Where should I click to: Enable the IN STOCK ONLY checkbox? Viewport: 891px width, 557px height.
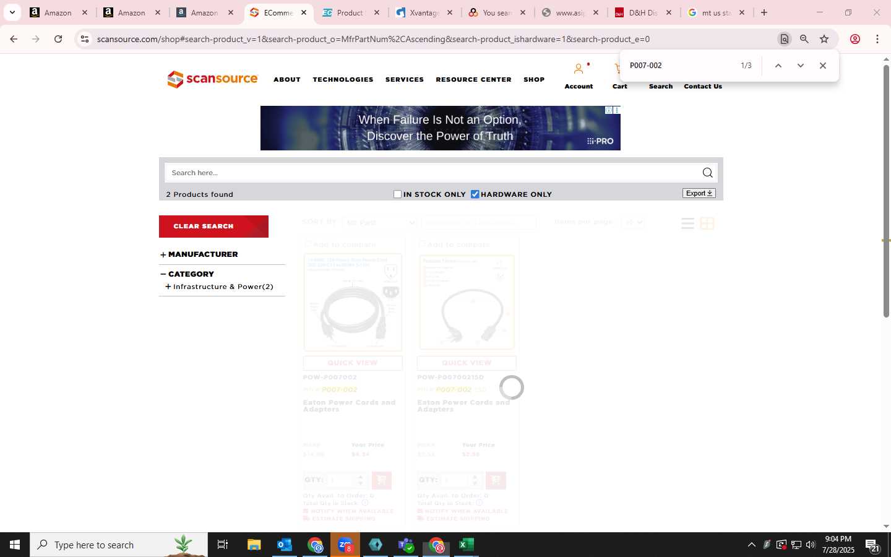tap(398, 194)
